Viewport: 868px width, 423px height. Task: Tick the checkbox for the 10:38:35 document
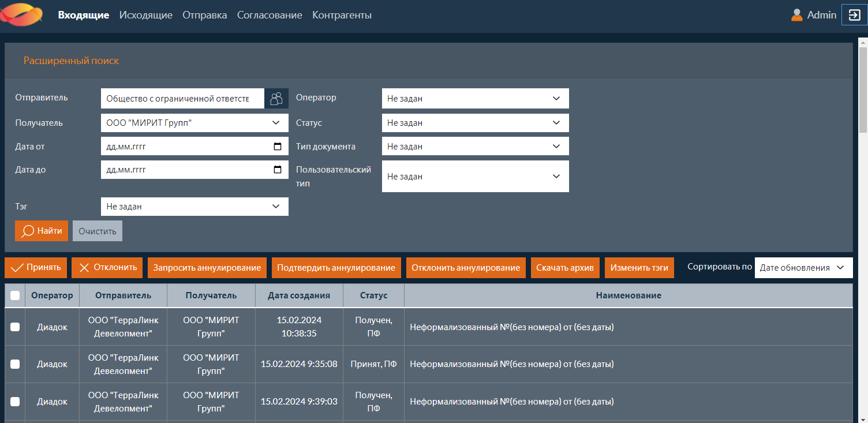click(x=15, y=327)
